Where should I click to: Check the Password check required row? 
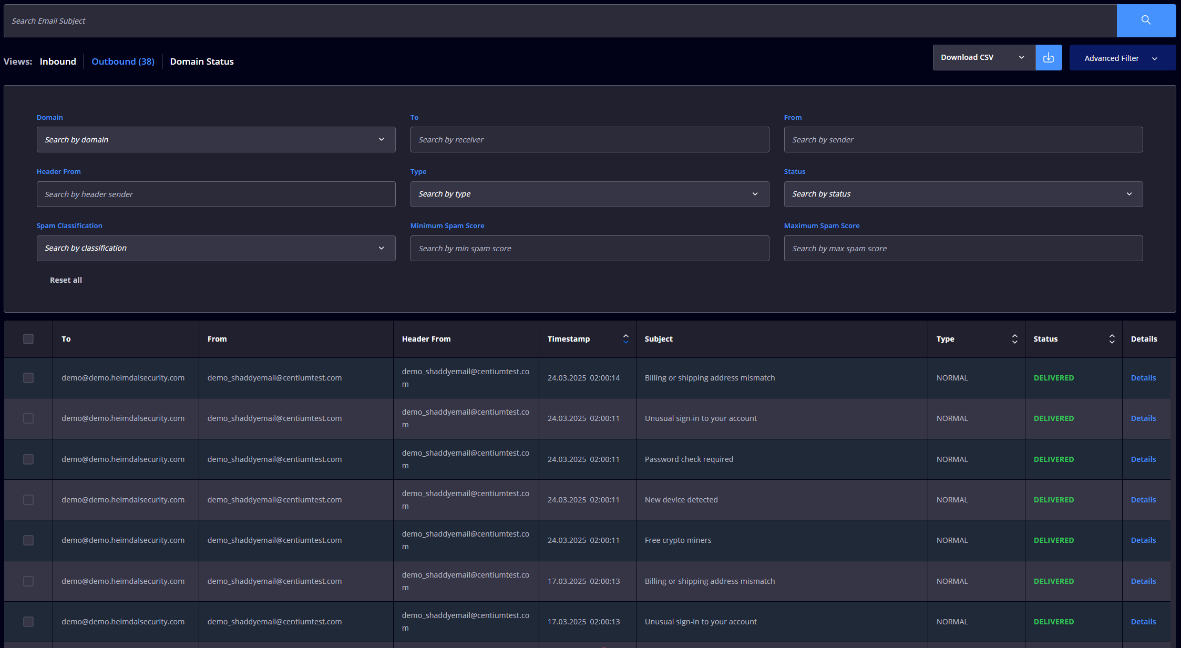[x=28, y=459]
